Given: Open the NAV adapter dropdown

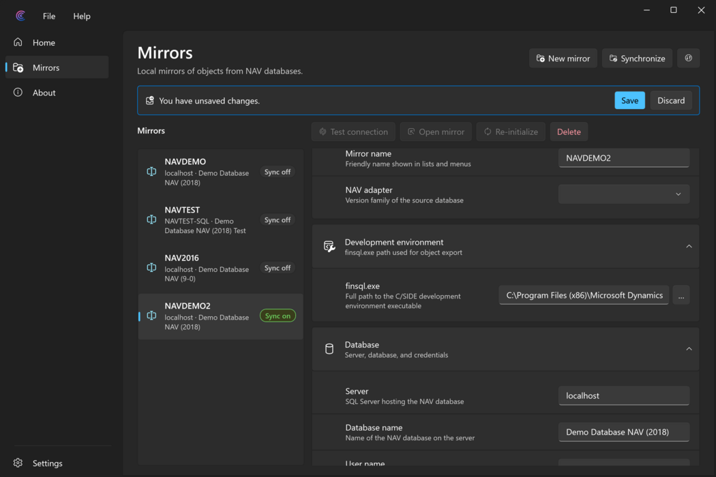Looking at the screenshot, I should (624, 194).
